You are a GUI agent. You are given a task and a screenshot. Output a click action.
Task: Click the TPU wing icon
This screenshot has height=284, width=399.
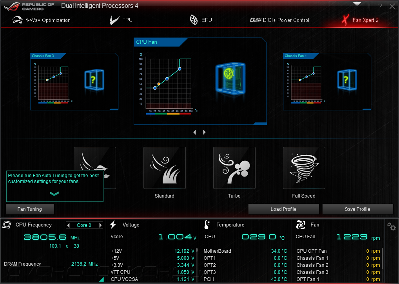(114, 20)
